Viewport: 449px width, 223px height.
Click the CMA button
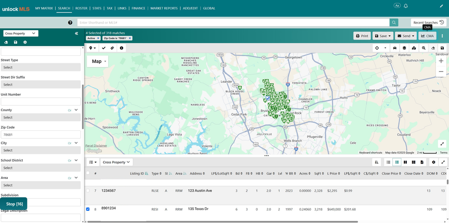point(427,36)
